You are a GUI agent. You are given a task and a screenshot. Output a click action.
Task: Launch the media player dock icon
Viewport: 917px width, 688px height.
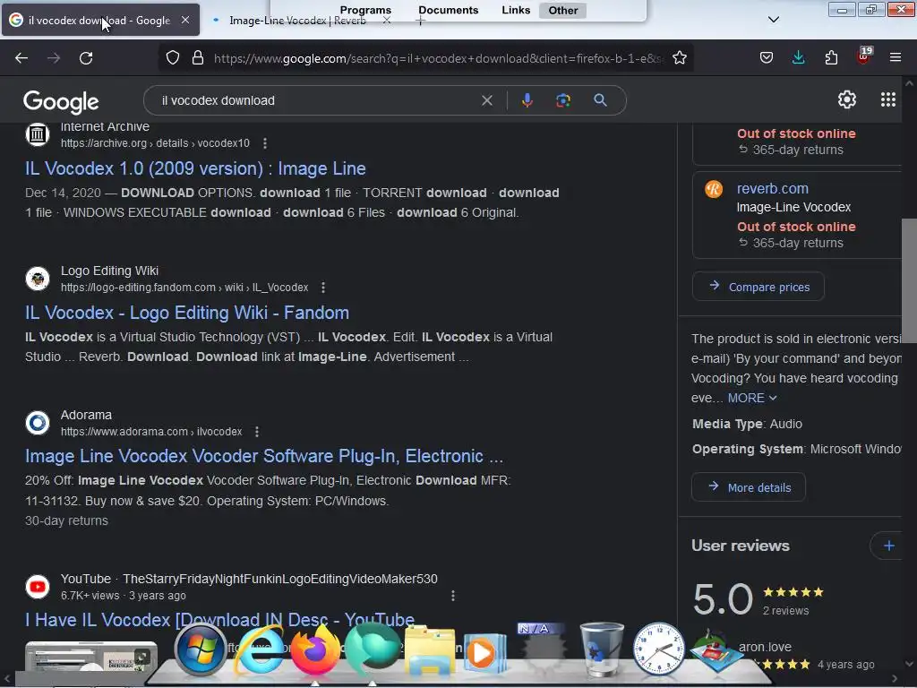(484, 652)
